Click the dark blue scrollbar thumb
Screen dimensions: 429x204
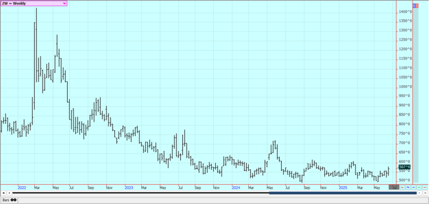click(x=343, y=193)
